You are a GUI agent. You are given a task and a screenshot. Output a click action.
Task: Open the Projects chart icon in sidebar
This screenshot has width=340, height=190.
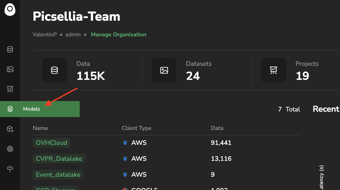pyautogui.click(x=10, y=89)
